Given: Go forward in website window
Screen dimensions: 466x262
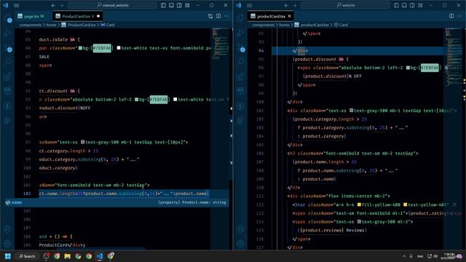Looking at the screenshot, I should pyautogui.click(x=294, y=5).
